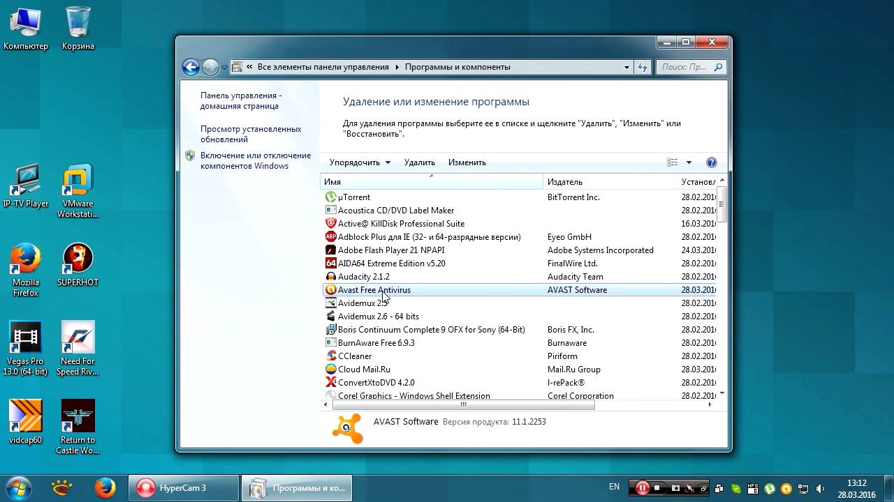
Task: Open Панель управления - домашняя страница link
Action: coord(241,100)
